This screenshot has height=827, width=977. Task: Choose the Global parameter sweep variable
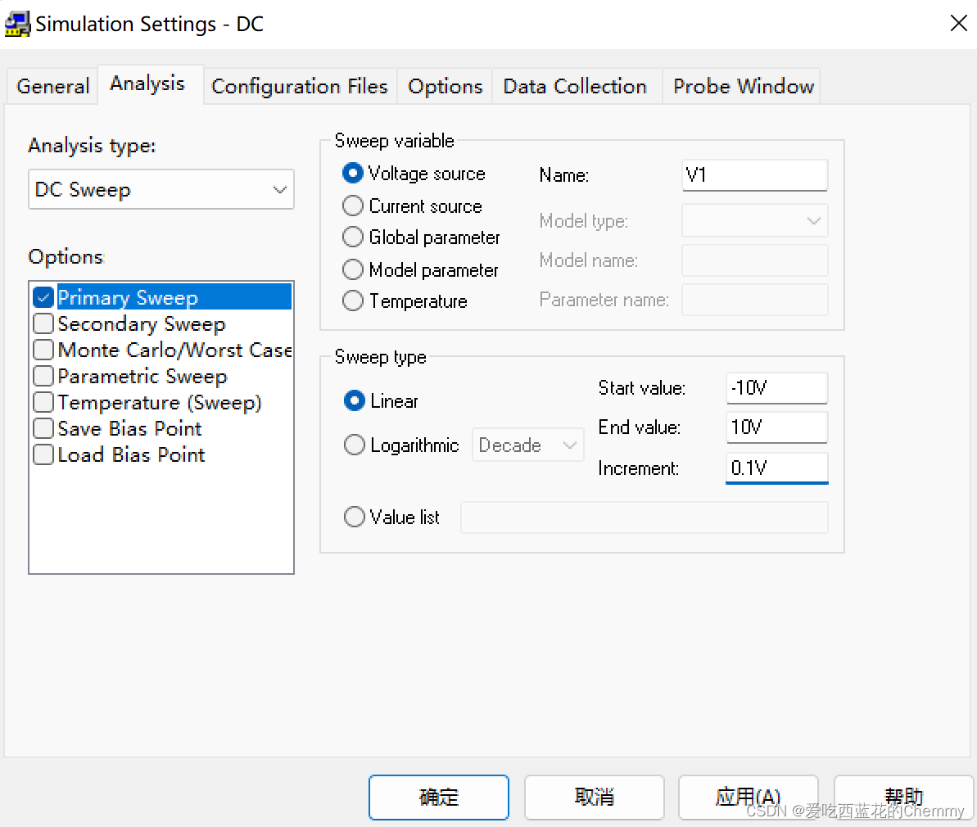[353, 237]
